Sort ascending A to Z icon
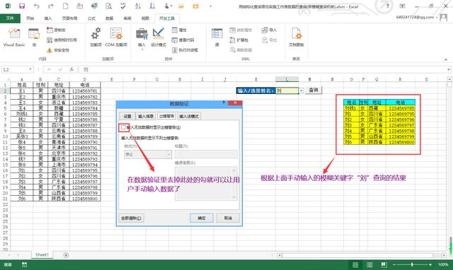 pyautogui.click(x=138, y=6)
